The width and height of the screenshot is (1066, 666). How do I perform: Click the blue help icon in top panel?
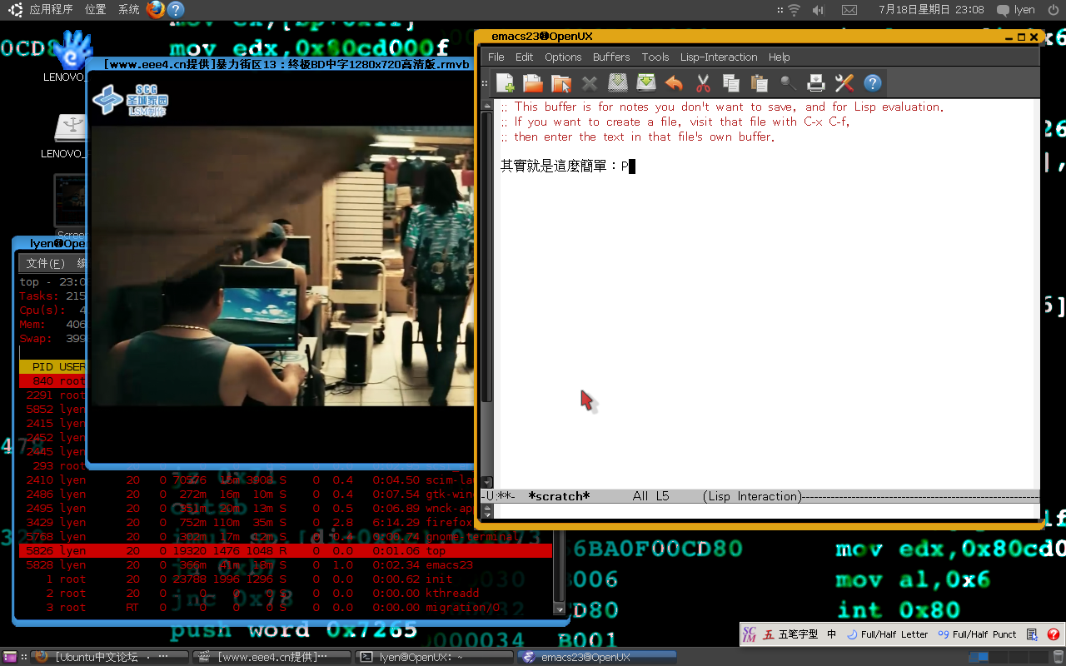pos(176,10)
